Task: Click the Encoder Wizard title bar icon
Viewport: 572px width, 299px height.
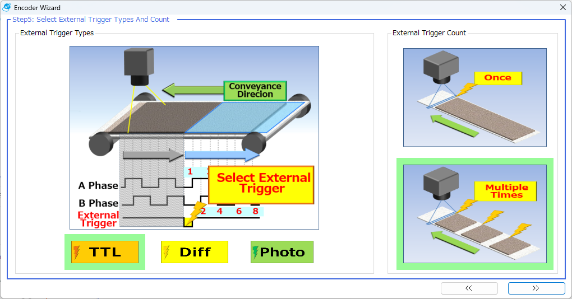Action: 7,8
